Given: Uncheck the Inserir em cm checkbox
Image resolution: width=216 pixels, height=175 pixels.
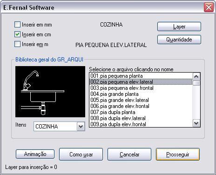Looking at the screenshot, I should pos(17,34).
